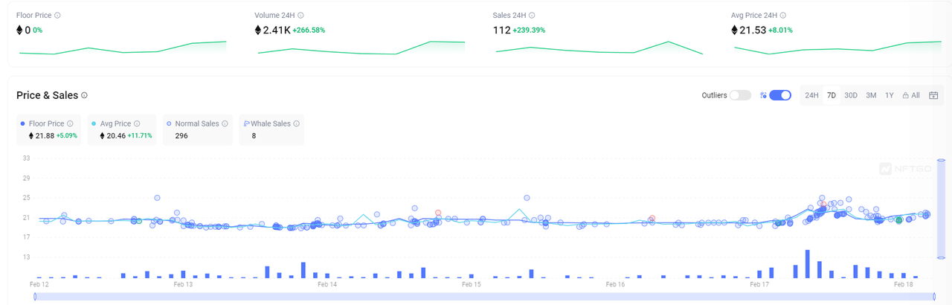Select the 24H time range tab
This screenshot has height=305, width=952.
[811, 95]
